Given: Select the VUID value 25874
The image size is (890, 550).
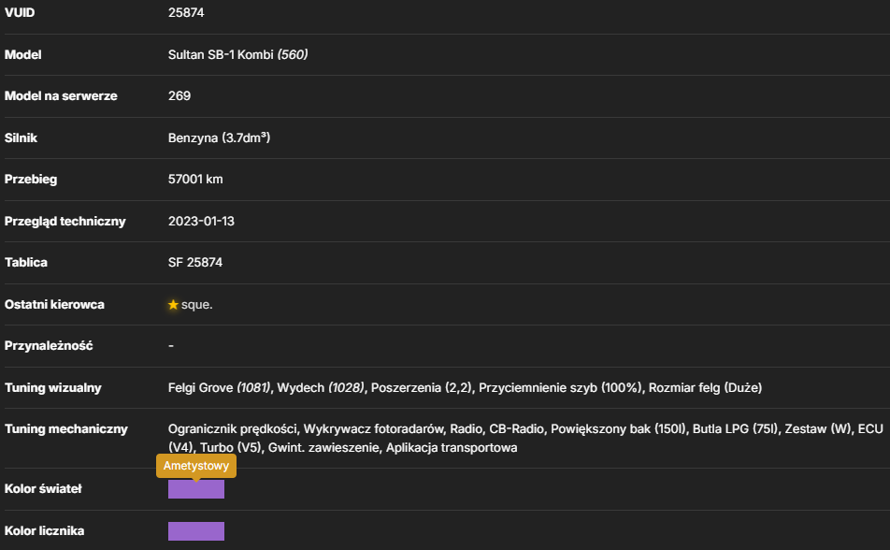Looking at the screenshot, I should [186, 12].
